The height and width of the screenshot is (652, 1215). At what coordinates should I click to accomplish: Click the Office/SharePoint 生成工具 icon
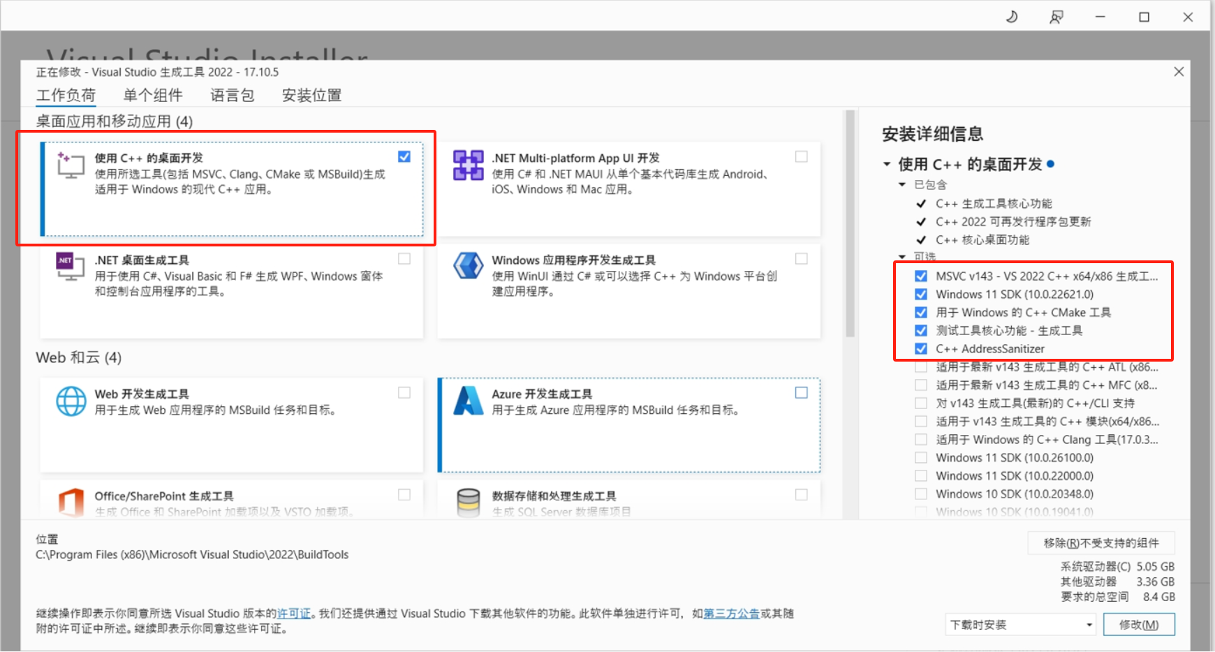click(71, 502)
